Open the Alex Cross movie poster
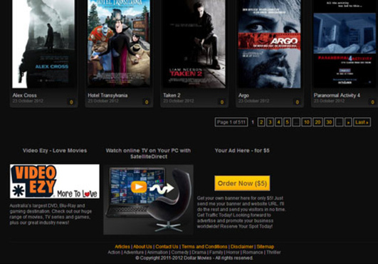The image size is (378, 264). (43, 44)
